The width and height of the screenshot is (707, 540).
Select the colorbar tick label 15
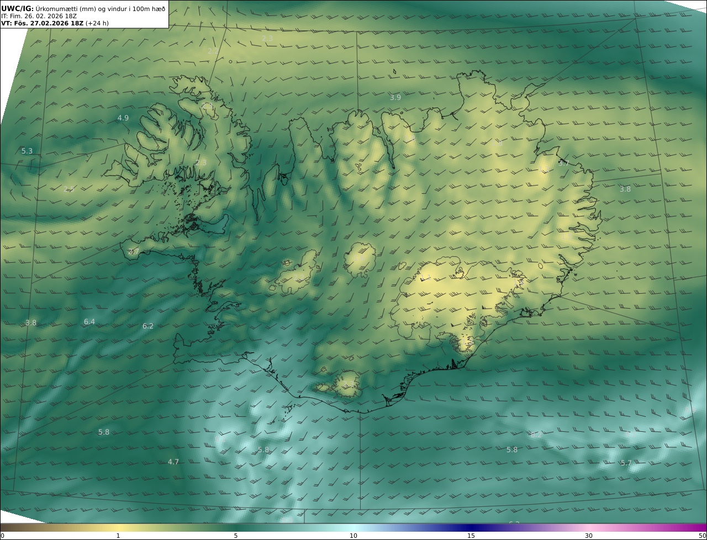point(471,536)
